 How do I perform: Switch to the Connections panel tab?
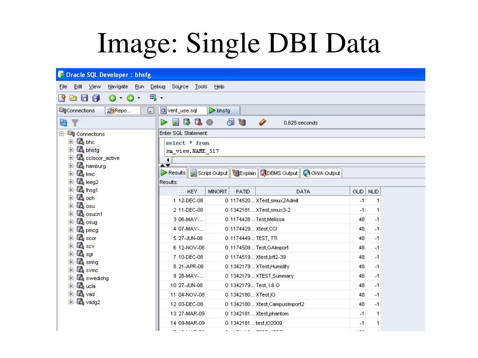click(x=80, y=110)
